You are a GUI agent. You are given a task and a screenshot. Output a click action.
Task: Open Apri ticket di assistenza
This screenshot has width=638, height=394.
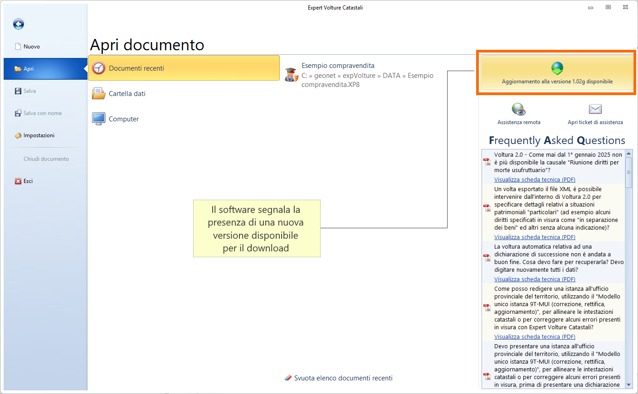(595, 114)
